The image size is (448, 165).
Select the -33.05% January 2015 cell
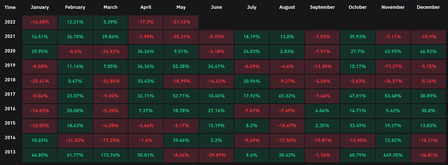pos(40,125)
